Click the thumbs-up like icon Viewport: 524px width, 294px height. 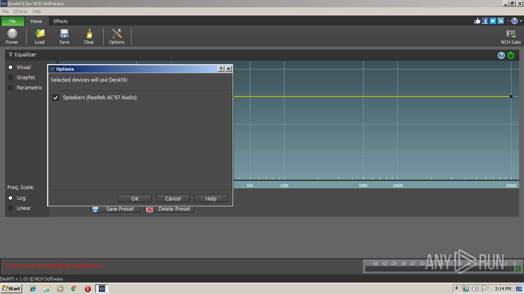point(477,21)
